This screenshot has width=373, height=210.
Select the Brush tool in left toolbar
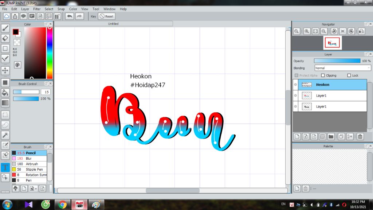click(5, 28)
